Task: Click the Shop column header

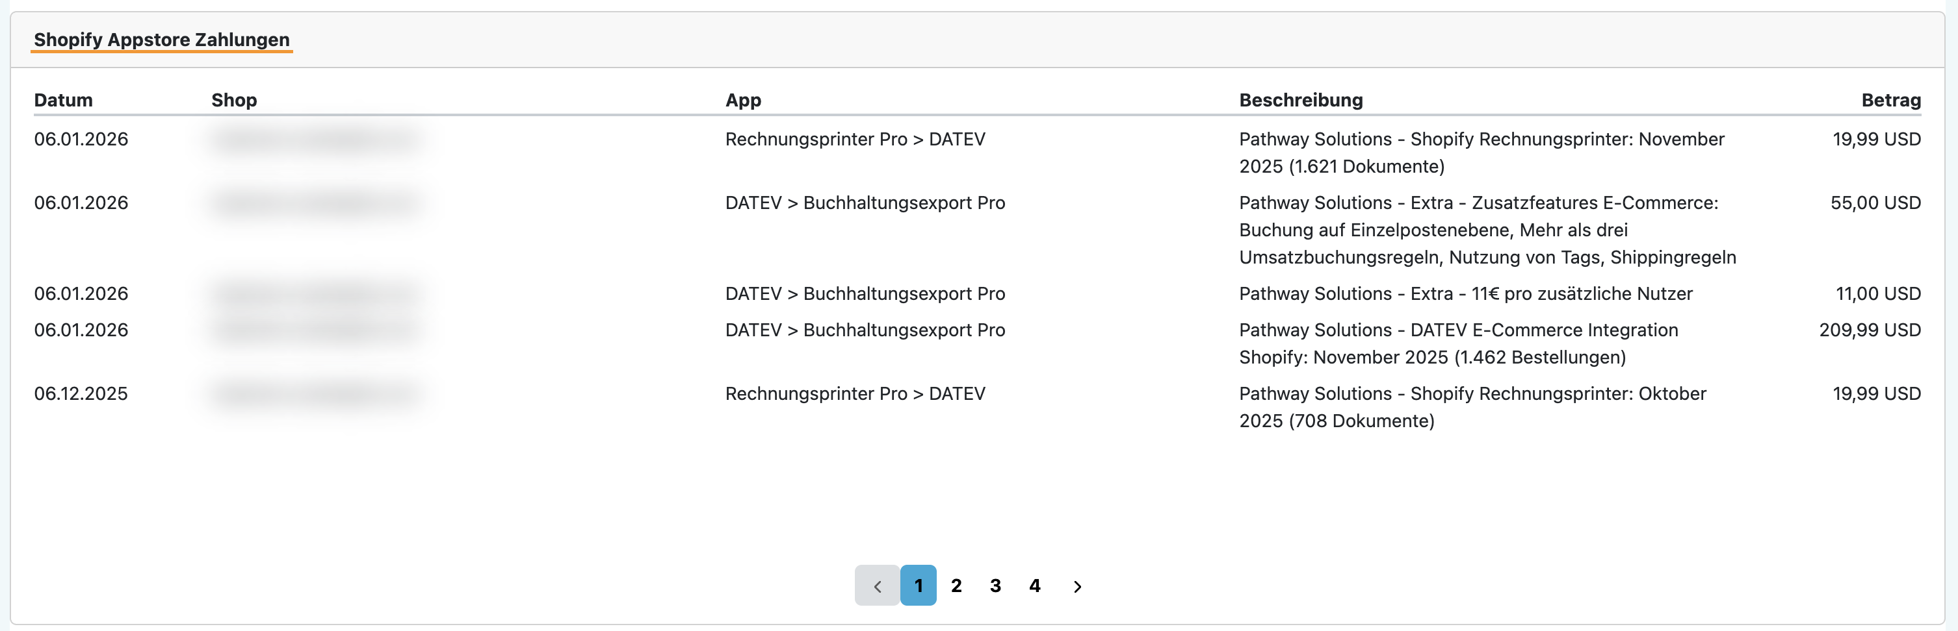Action: [x=234, y=100]
